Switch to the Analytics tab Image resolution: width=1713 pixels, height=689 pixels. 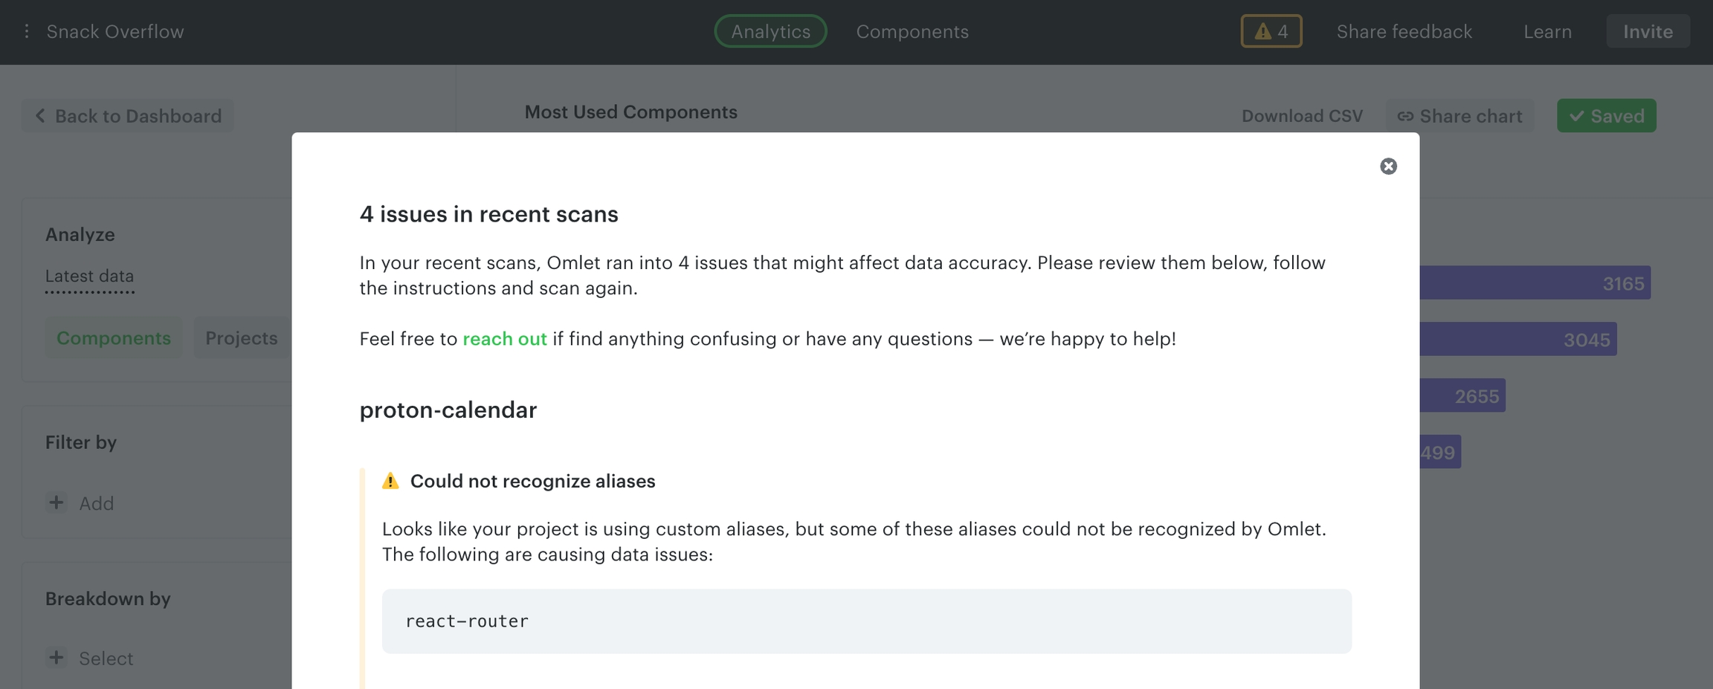coord(770,31)
